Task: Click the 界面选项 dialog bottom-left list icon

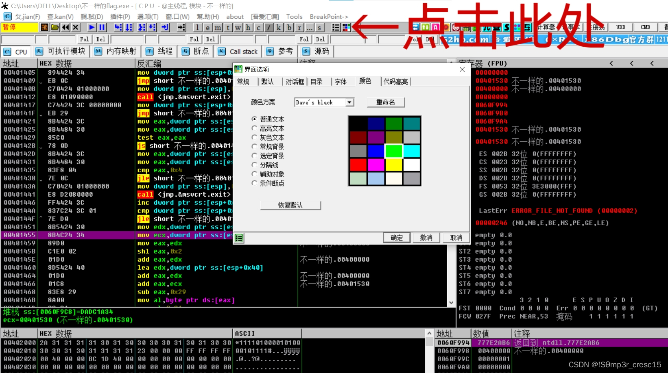Action: click(239, 238)
